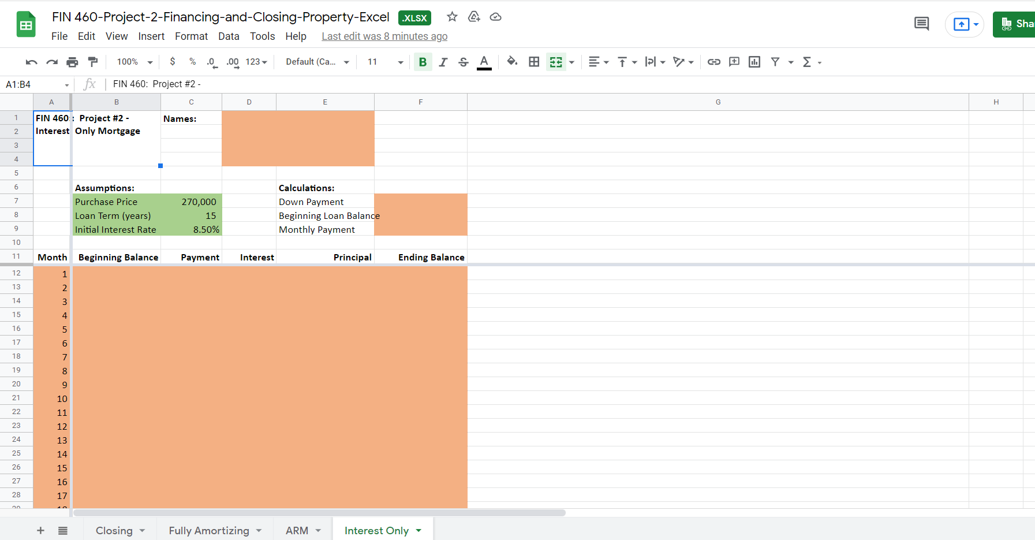The height and width of the screenshot is (540, 1035).
Task: Go to Sheets home via logo
Action: click(x=26, y=24)
